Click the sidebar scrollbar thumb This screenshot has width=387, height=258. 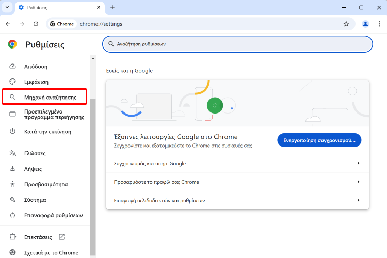pos(93,177)
